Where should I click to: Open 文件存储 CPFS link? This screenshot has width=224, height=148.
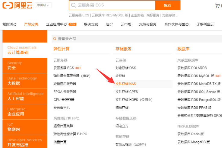tap(127, 92)
